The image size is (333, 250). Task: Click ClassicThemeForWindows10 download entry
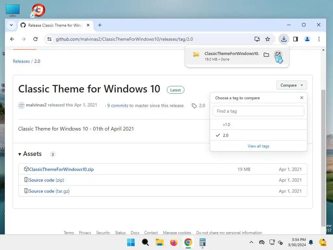(x=232, y=56)
